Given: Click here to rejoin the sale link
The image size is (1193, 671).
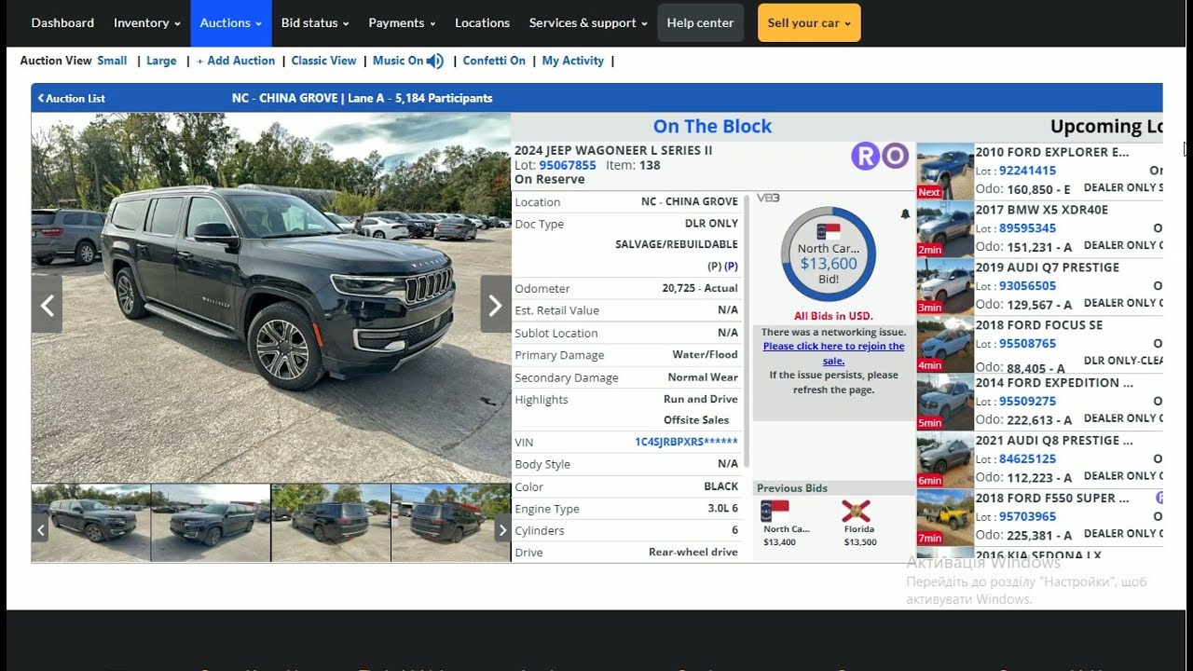Looking at the screenshot, I should (833, 353).
